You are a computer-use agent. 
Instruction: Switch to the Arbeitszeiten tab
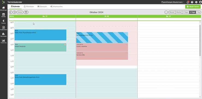pyautogui.click(x=57, y=7)
